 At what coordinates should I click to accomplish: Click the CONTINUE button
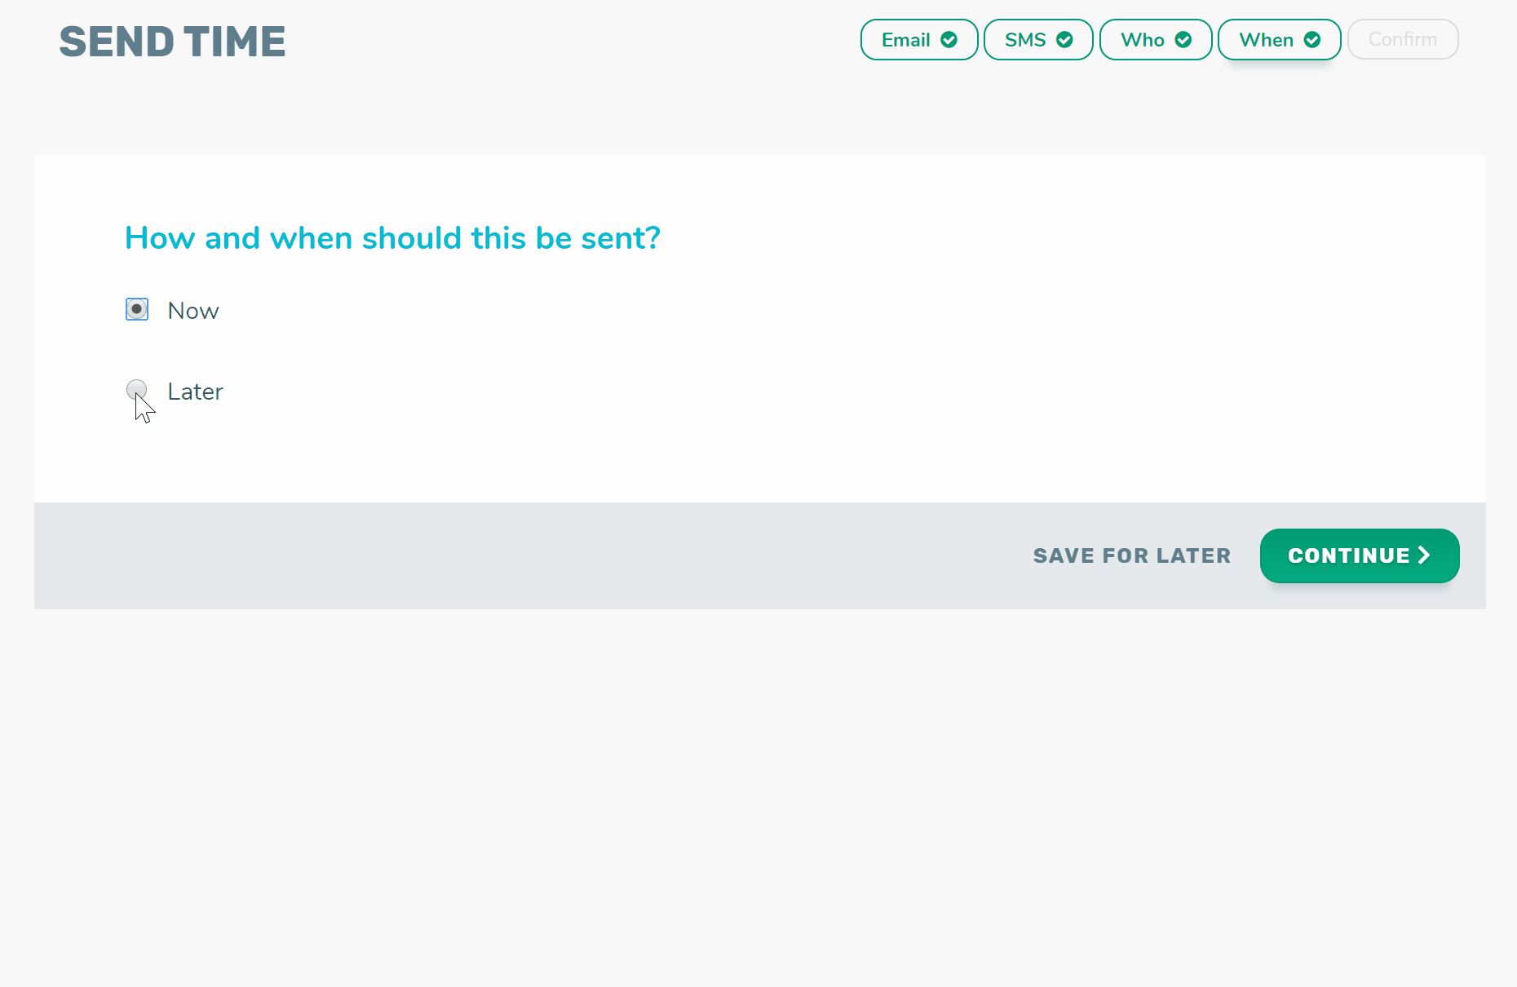click(x=1360, y=555)
